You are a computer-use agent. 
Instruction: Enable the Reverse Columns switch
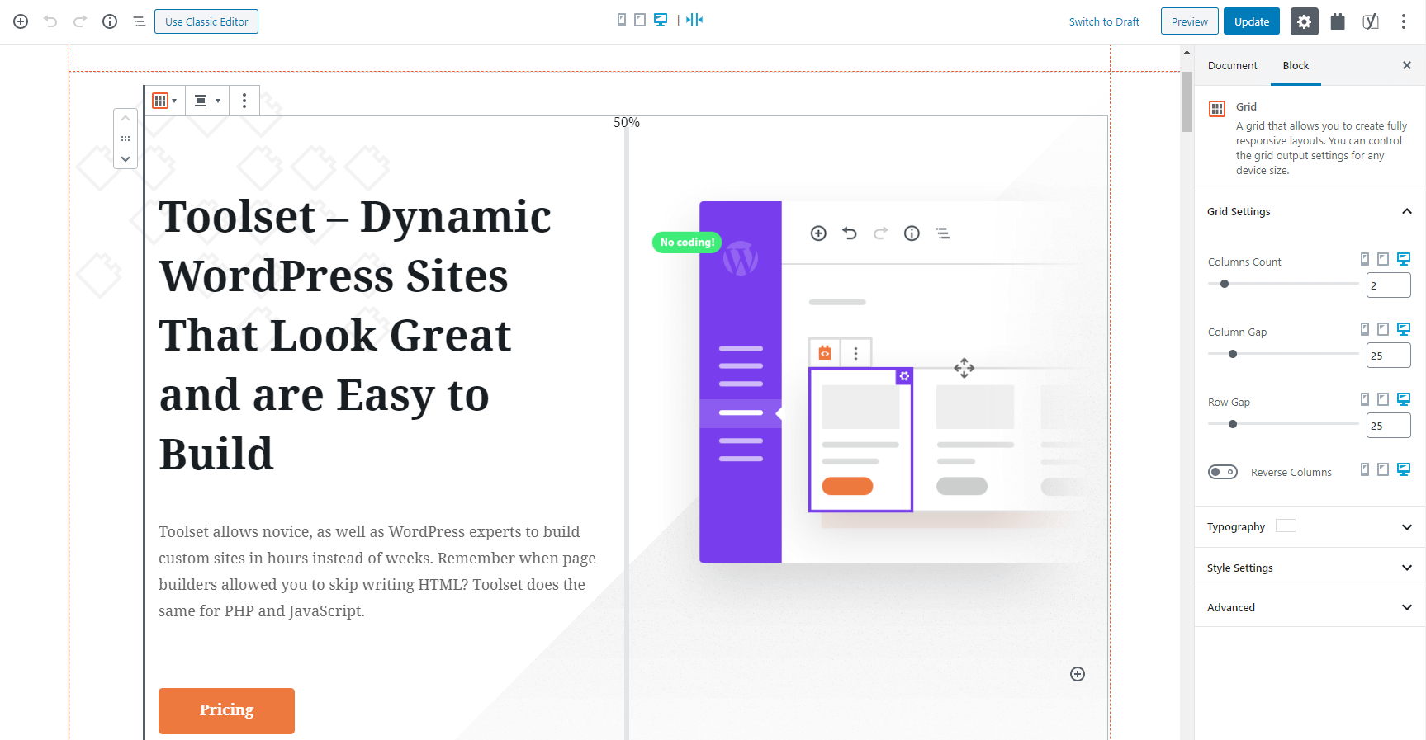[1223, 472]
